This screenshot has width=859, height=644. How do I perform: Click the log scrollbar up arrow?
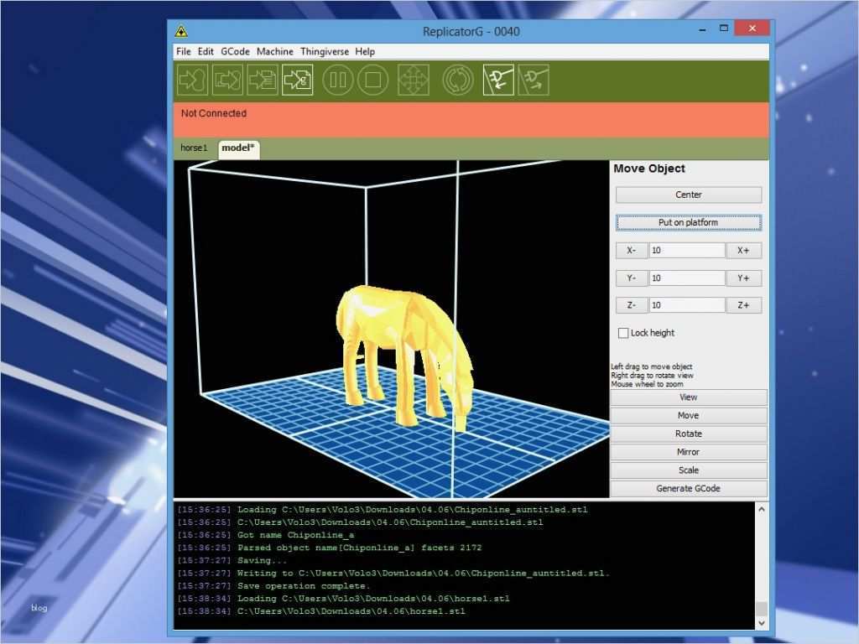(x=762, y=509)
